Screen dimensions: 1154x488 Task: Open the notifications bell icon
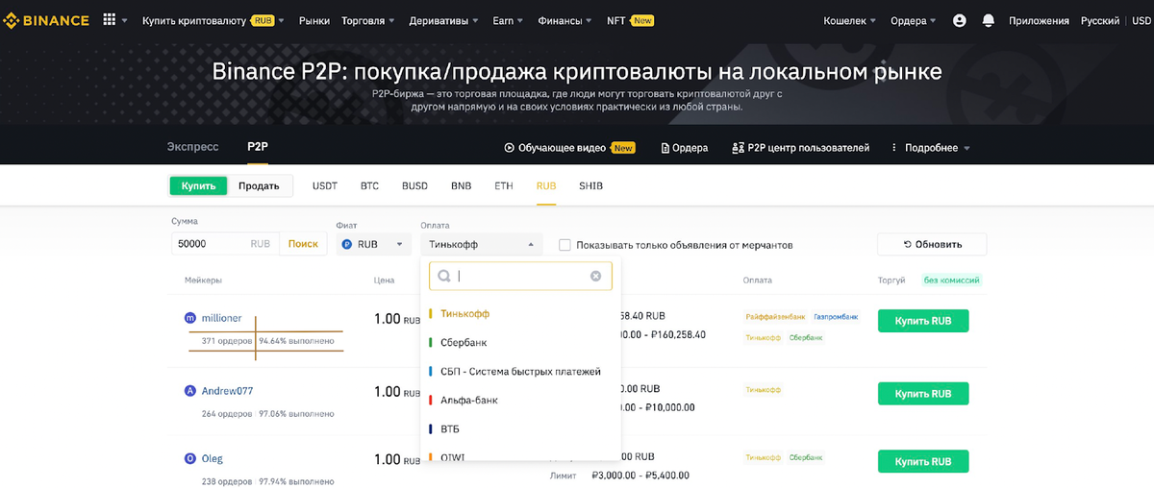pos(988,20)
